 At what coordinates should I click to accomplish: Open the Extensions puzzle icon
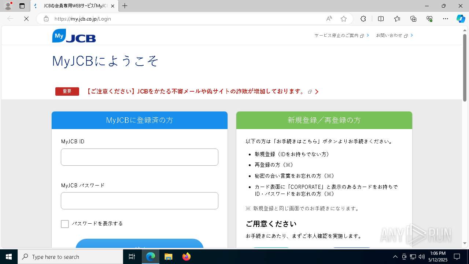tap(363, 19)
